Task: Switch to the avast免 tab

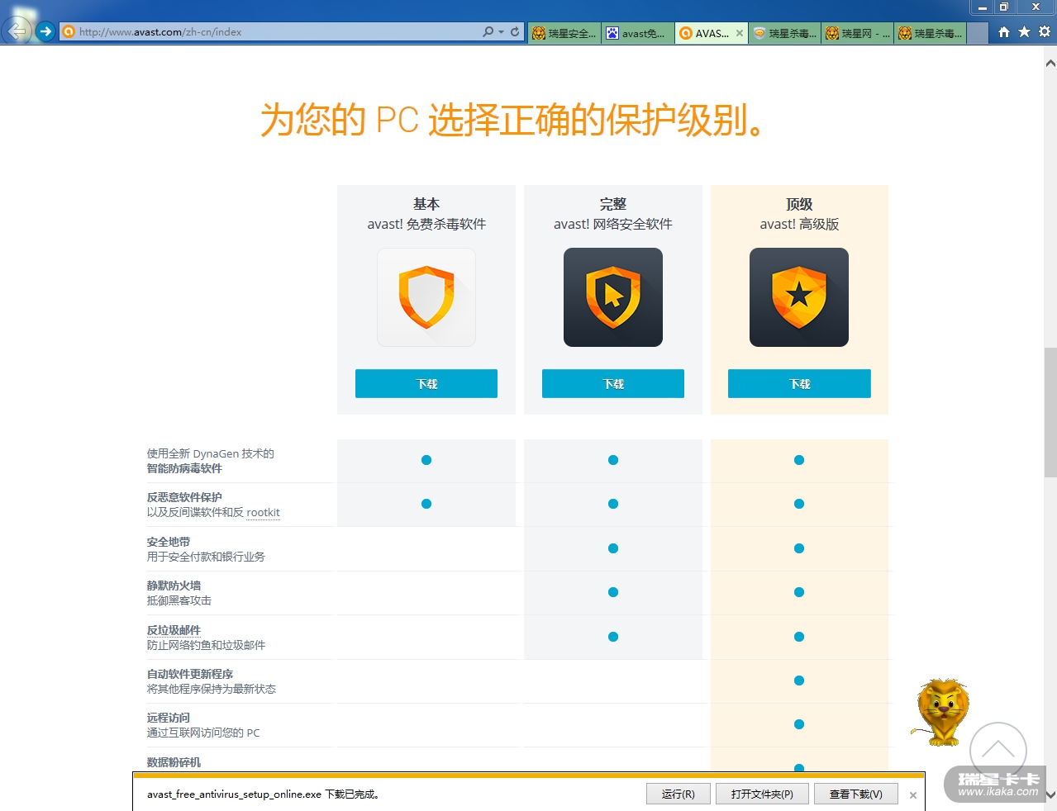Action: click(636, 33)
